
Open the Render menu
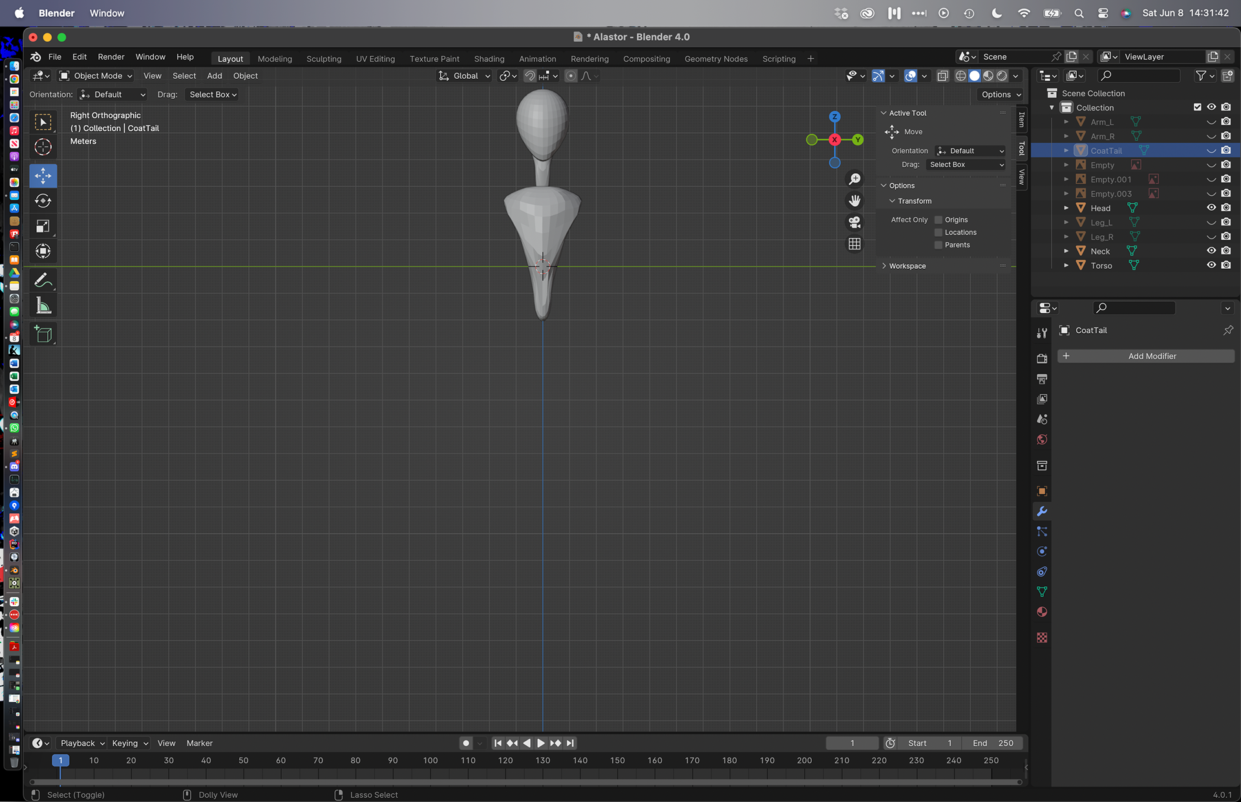(x=111, y=57)
